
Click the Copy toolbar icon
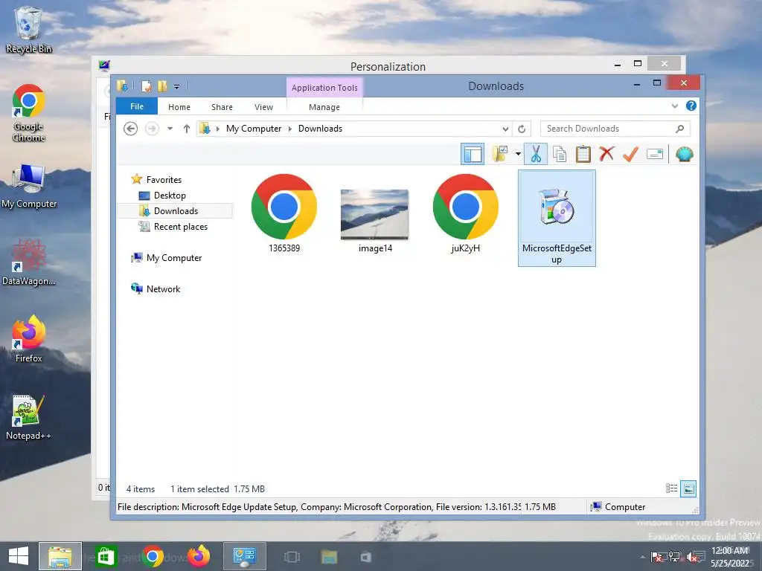tap(560, 155)
